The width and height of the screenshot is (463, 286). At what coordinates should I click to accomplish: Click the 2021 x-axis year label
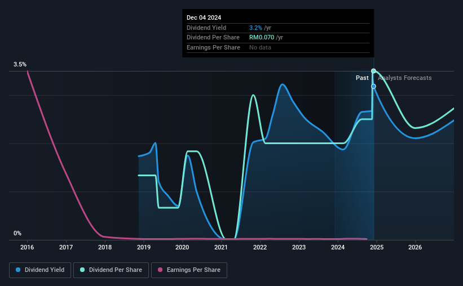click(221, 247)
